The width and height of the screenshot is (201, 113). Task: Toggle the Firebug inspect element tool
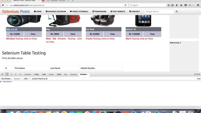pos(7,74)
